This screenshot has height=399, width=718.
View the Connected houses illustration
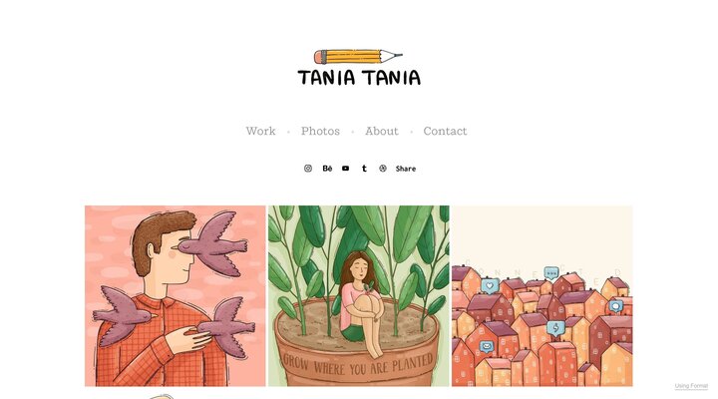[x=542, y=296]
